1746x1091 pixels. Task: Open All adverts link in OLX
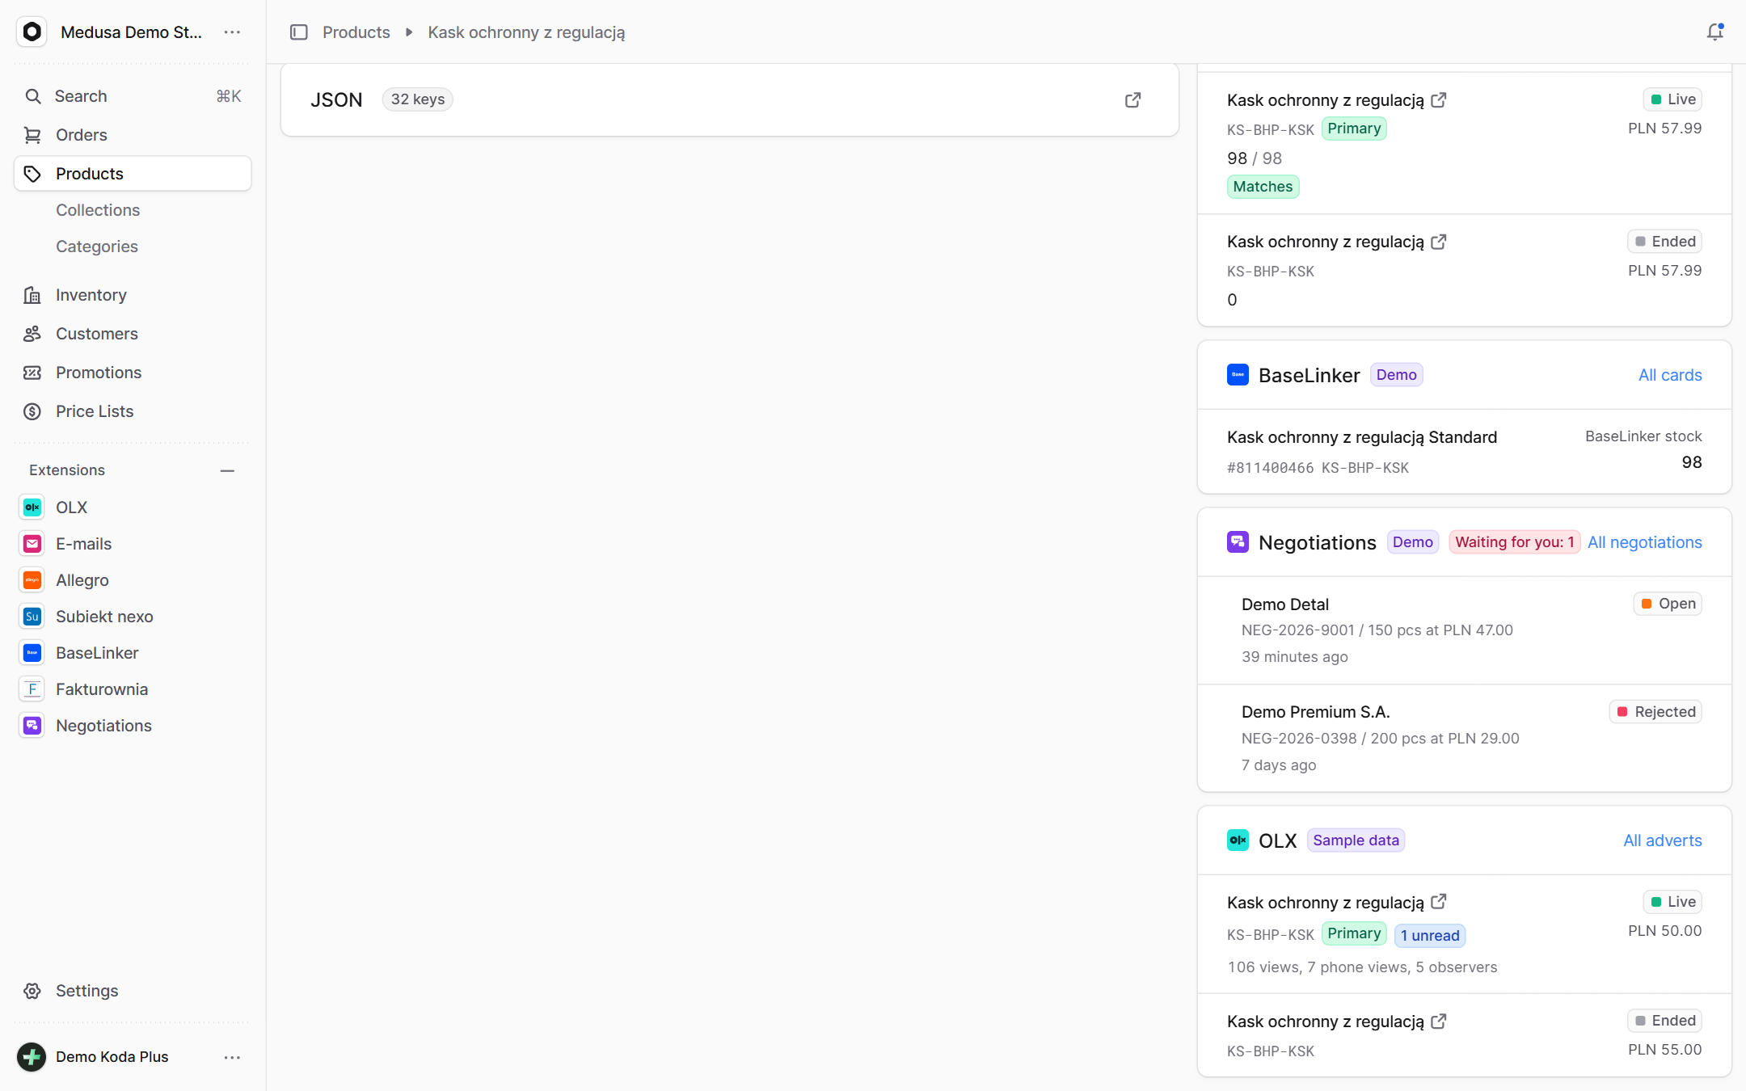(x=1663, y=840)
